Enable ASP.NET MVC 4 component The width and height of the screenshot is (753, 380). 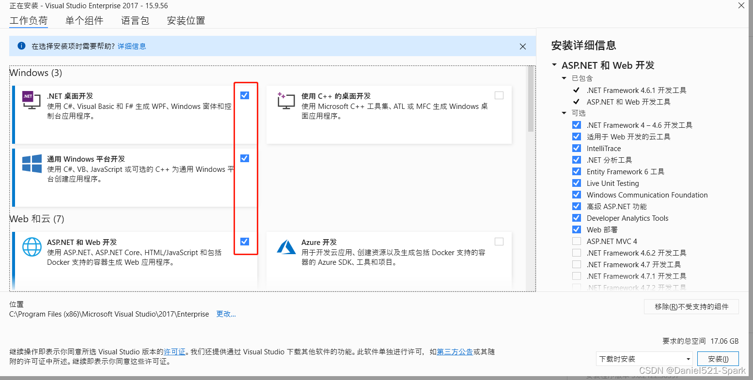click(x=577, y=241)
